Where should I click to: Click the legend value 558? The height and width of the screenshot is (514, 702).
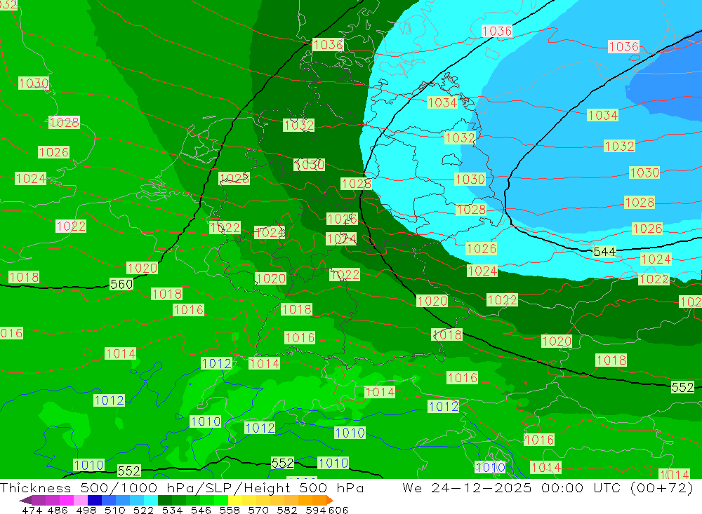(x=230, y=510)
